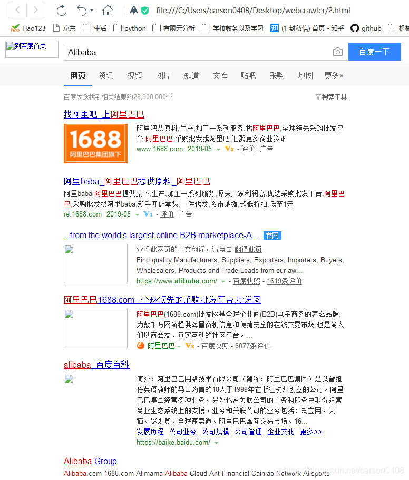
Task: Click the V3 badge beside www.1688.com
Action: point(229,149)
